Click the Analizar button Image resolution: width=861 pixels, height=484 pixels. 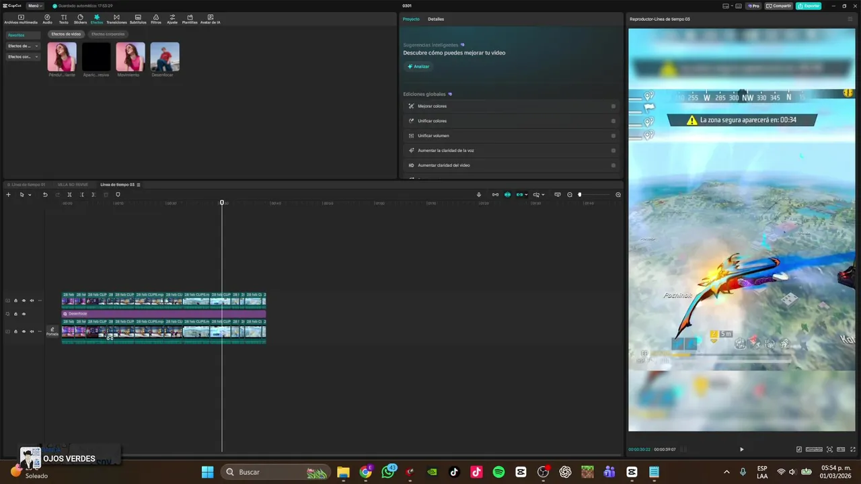[x=418, y=67]
